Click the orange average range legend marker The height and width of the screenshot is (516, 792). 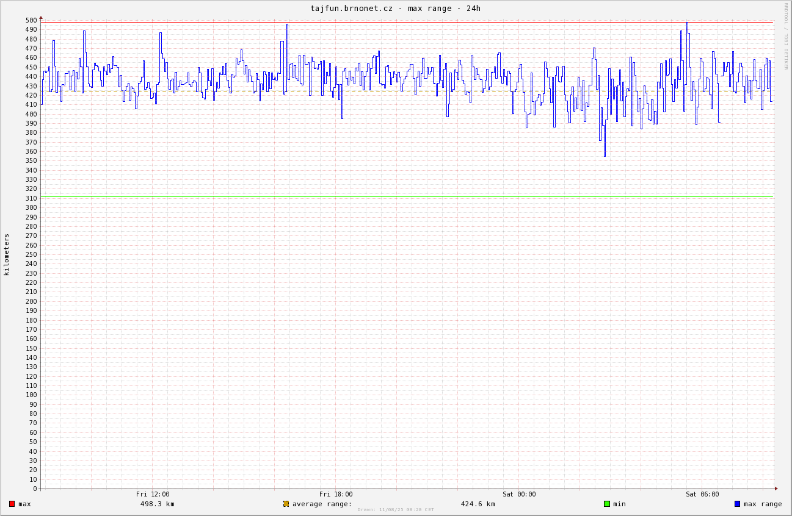tap(286, 504)
